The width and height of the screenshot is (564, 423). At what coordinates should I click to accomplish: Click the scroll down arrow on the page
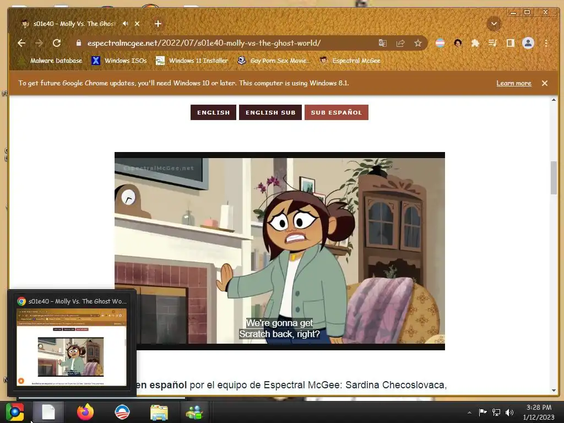click(554, 391)
